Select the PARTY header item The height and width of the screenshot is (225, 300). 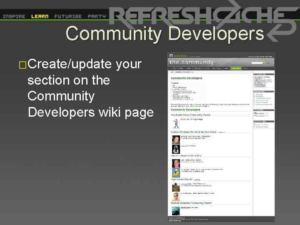pyautogui.click(x=97, y=16)
